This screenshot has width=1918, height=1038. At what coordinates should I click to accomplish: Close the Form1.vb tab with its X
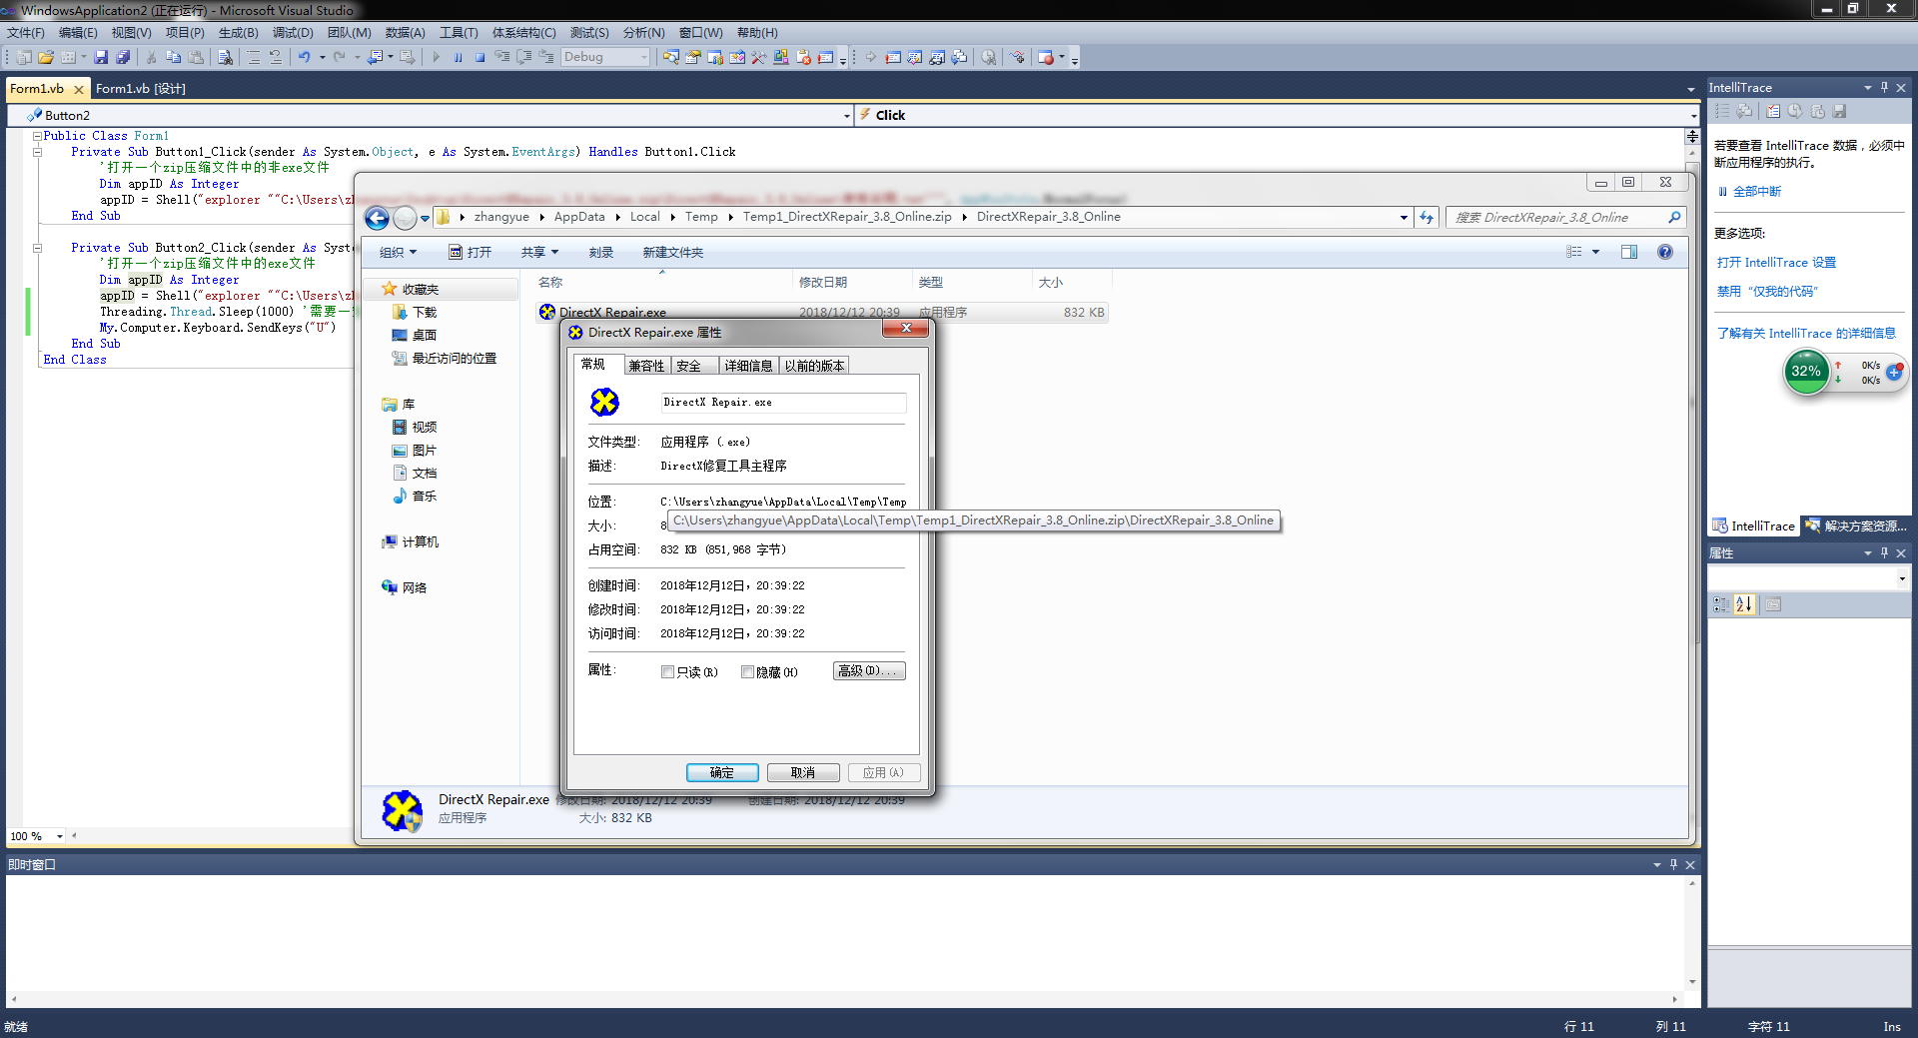tap(79, 89)
